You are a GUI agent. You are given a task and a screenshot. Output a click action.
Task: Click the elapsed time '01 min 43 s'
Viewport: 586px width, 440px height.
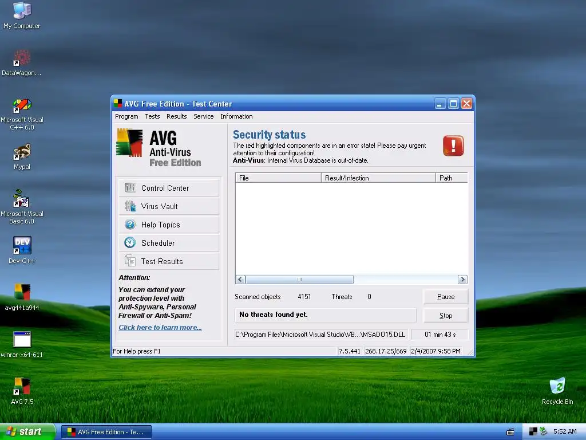click(440, 335)
